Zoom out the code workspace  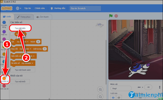[100, 97]
